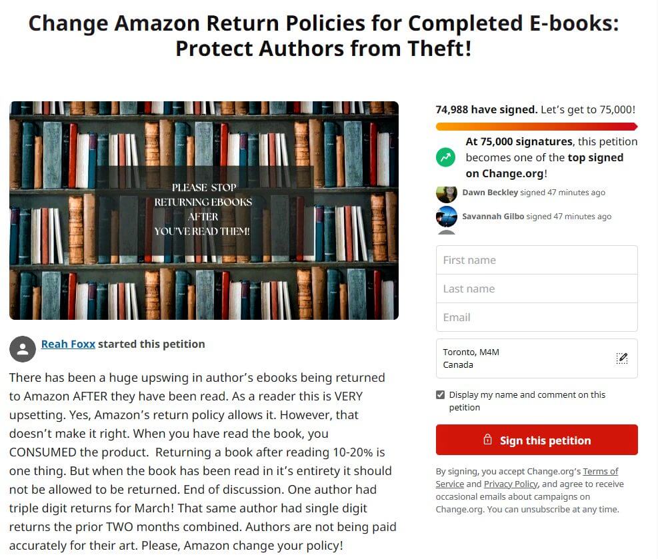Open Reah Foxx profile link
Image resolution: width=658 pixels, height=559 pixels.
pyautogui.click(x=68, y=344)
